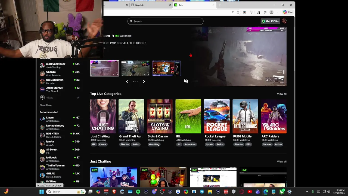This screenshot has height=196, width=348.
Task: Select the second featured stream thumbnail
Action: 135,68
